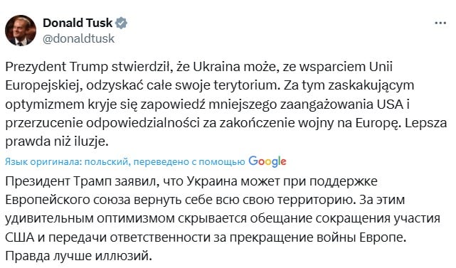Click the word 'Europejskiej' in the tweet
The width and height of the screenshot is (456, 268).
coord(43,86)
